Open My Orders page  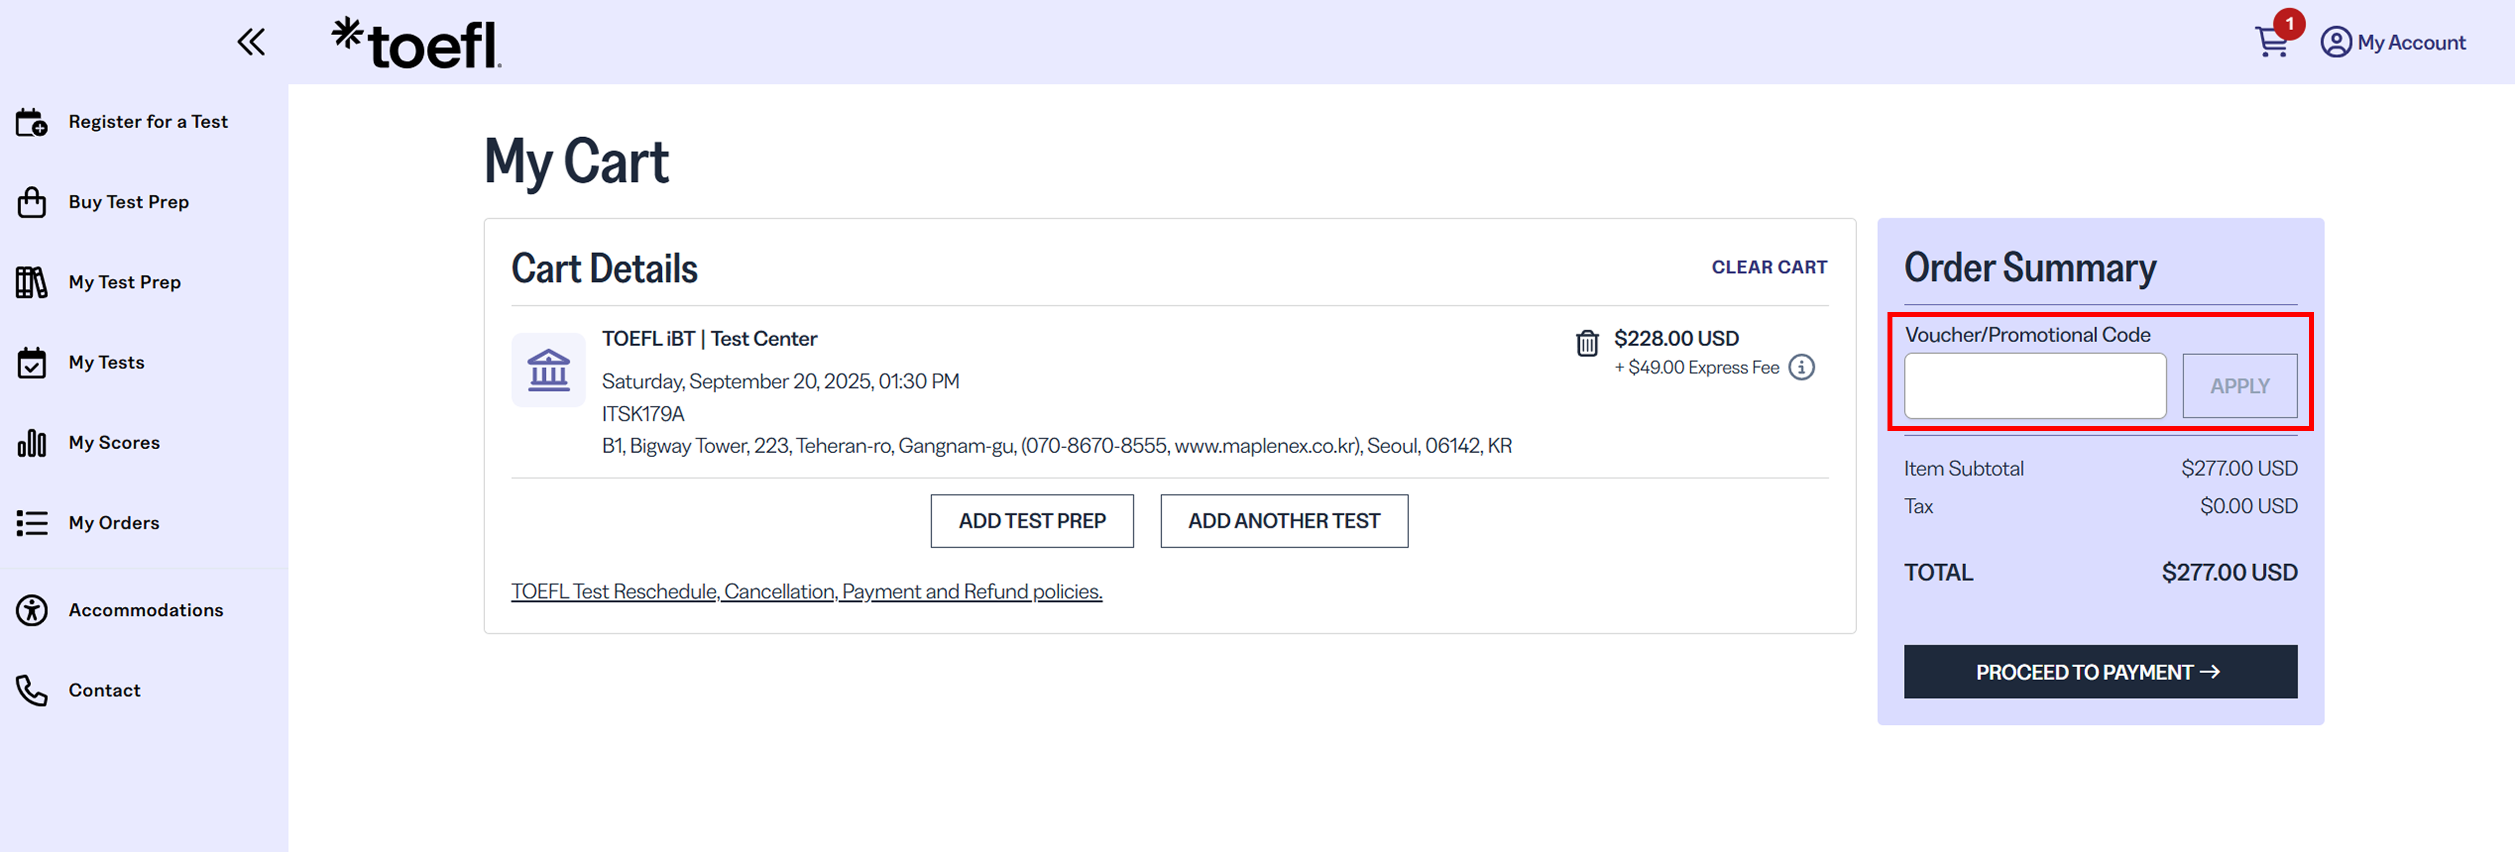tap(113, 523)
